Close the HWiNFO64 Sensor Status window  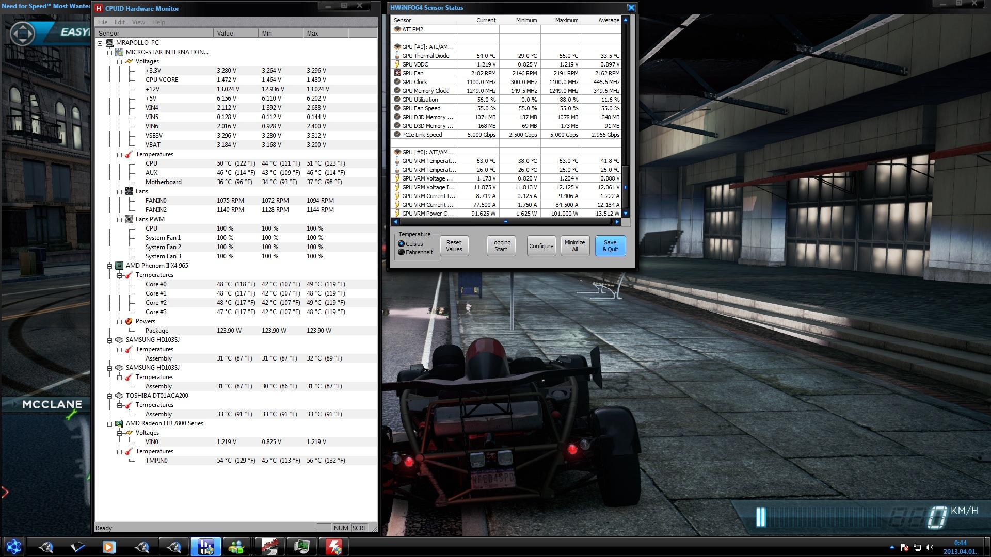[x=631, y=8]
